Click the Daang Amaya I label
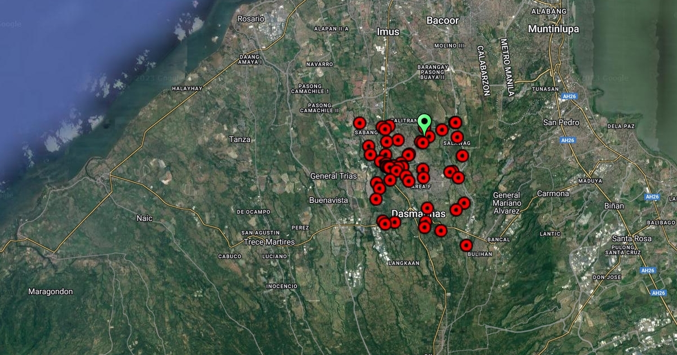677x355 pixels. tap(251, 59)
